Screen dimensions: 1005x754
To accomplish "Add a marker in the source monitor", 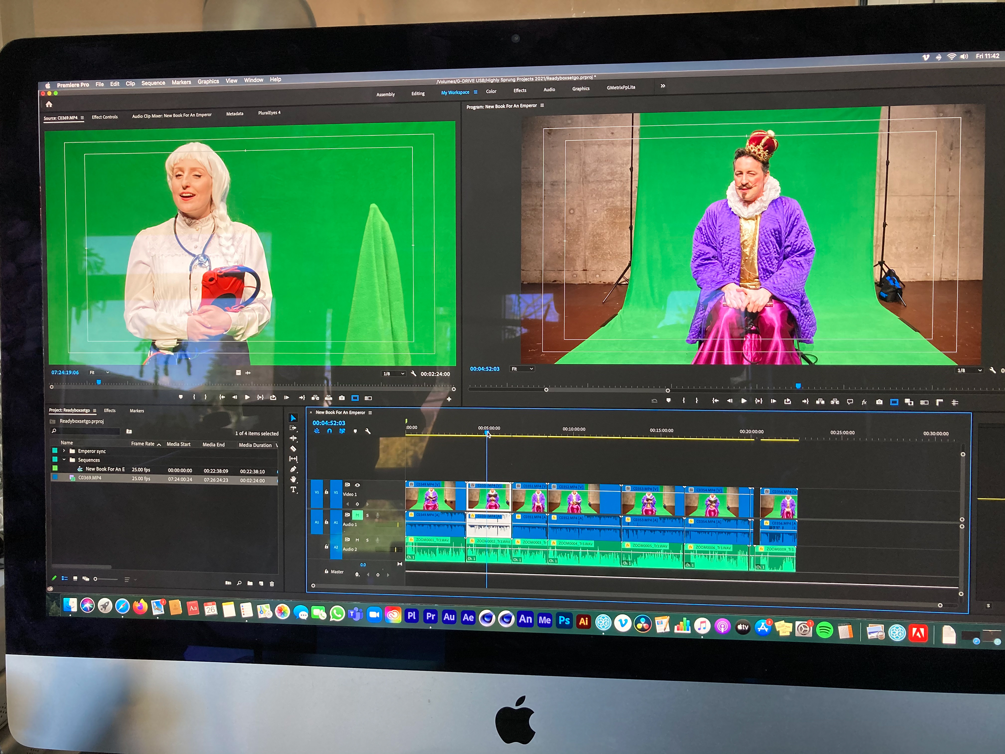I will [181, 397].
